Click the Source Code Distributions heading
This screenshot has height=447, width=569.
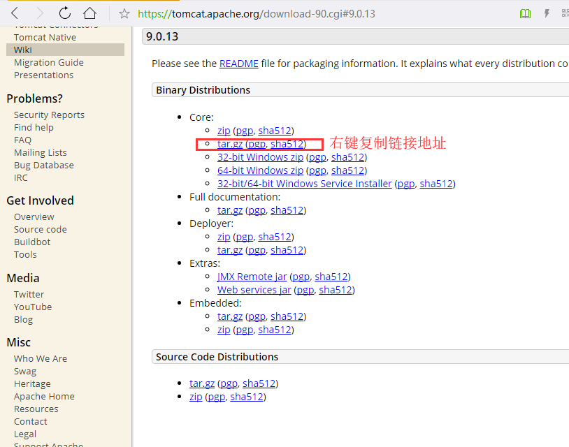coord(217,357)
